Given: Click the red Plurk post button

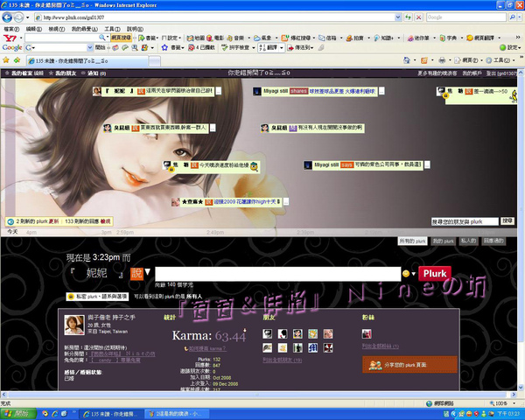Looking at the screenshot, I should pos(435,274).
